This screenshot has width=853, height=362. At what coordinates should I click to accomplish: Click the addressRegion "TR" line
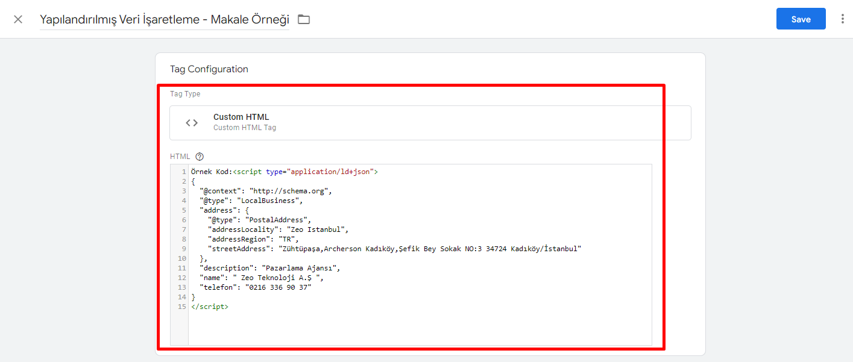(x=253, y=239)
